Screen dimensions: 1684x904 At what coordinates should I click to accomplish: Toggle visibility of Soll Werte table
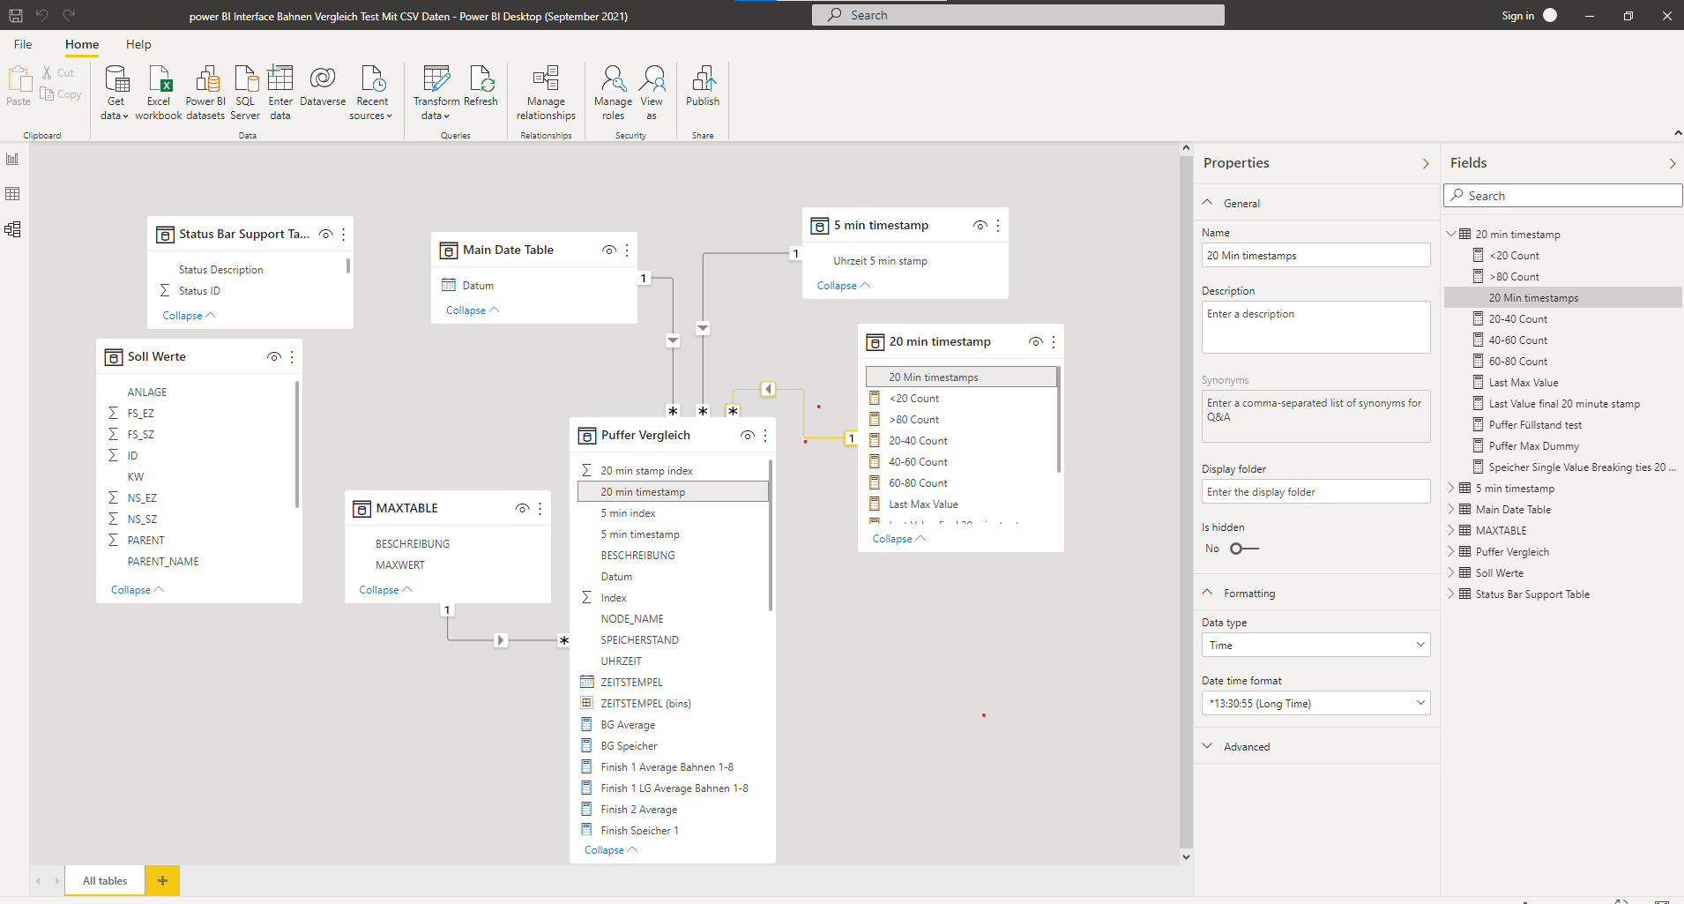point(274,356)
